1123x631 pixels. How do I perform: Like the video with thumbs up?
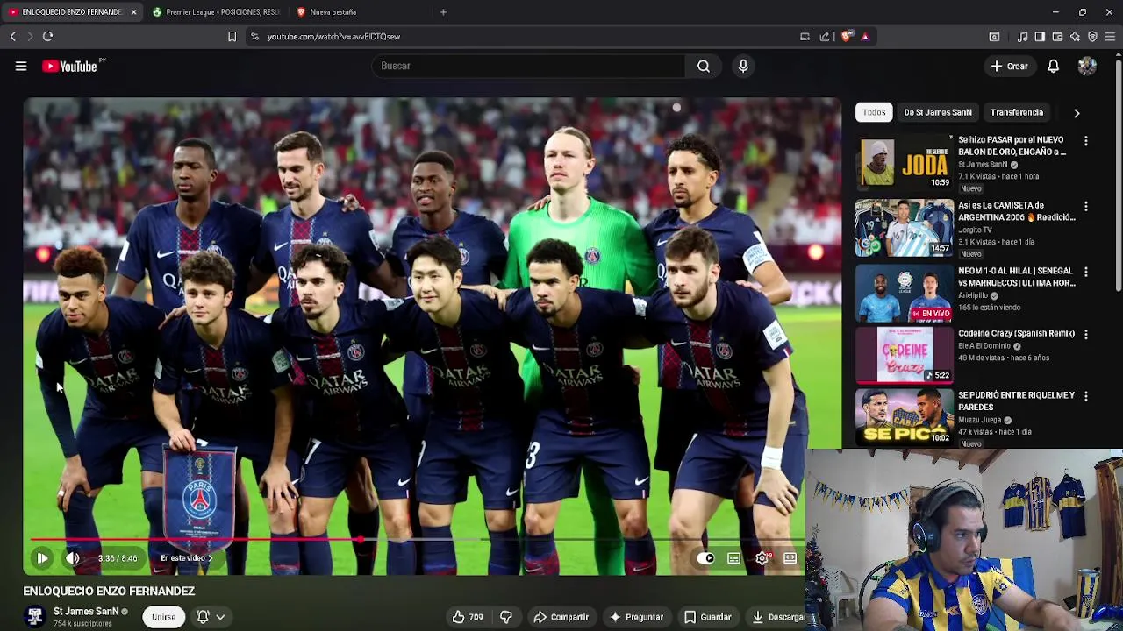click(468, 617)
